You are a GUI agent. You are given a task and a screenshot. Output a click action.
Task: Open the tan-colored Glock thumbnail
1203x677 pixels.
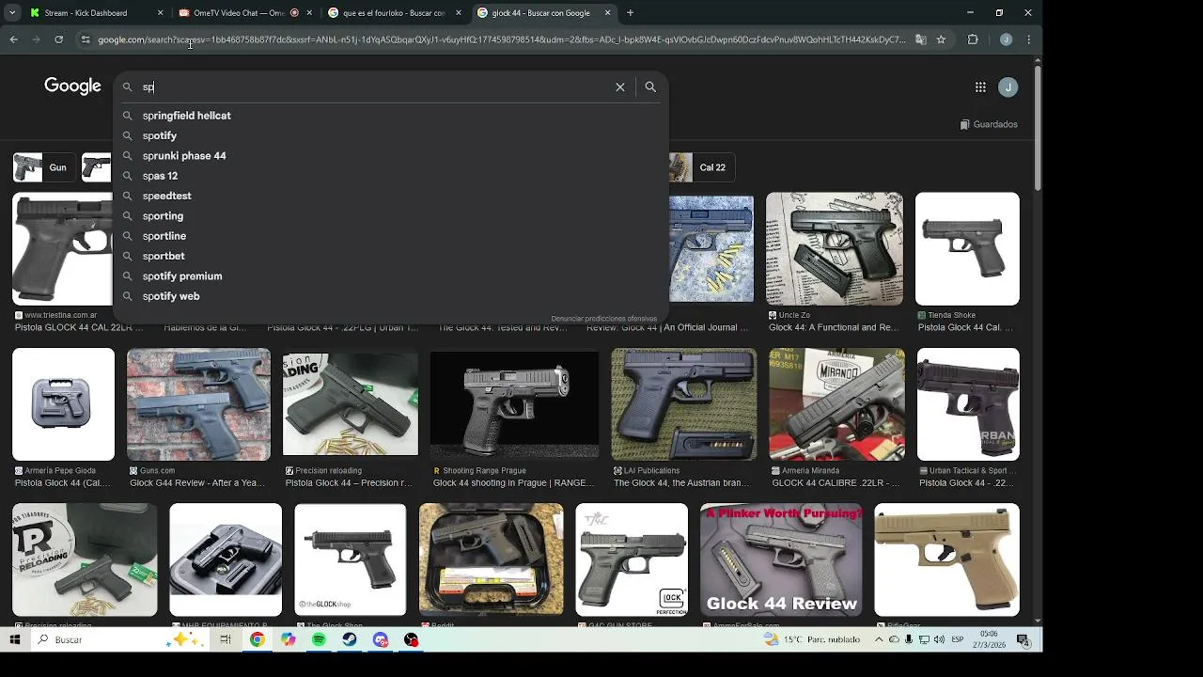[x=946, y=559]
